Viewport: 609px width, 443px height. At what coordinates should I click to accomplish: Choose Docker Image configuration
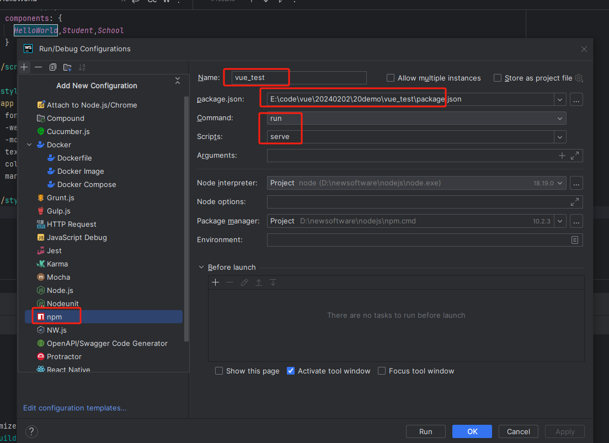click(81, 171)
